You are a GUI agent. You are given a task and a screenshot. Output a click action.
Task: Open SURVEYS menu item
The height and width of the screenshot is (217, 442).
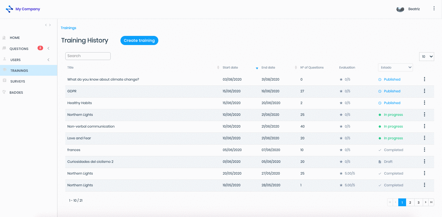click(18, 82)
